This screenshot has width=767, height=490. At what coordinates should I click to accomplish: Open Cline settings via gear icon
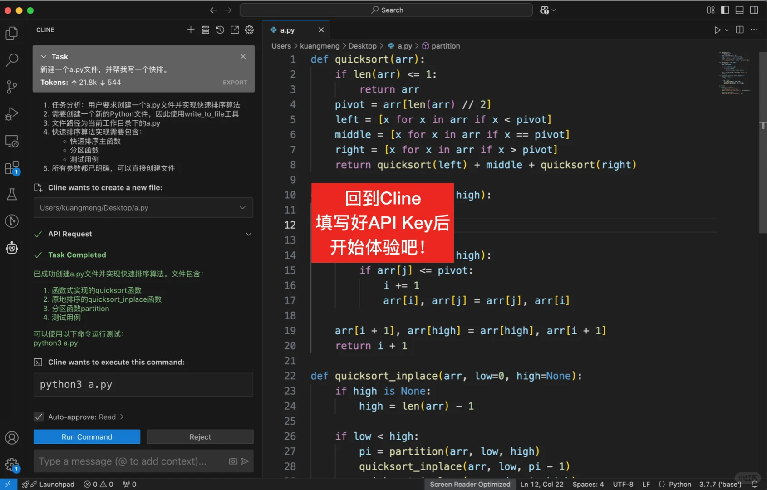[x=249, y=29]
